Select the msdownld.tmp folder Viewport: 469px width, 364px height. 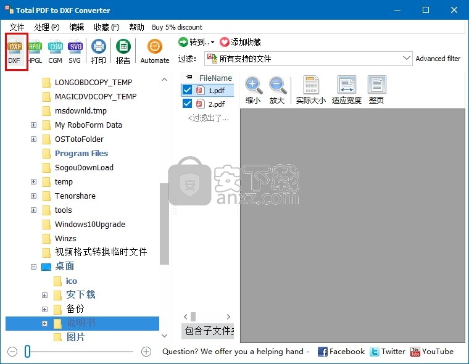click(x=80, y=110)
